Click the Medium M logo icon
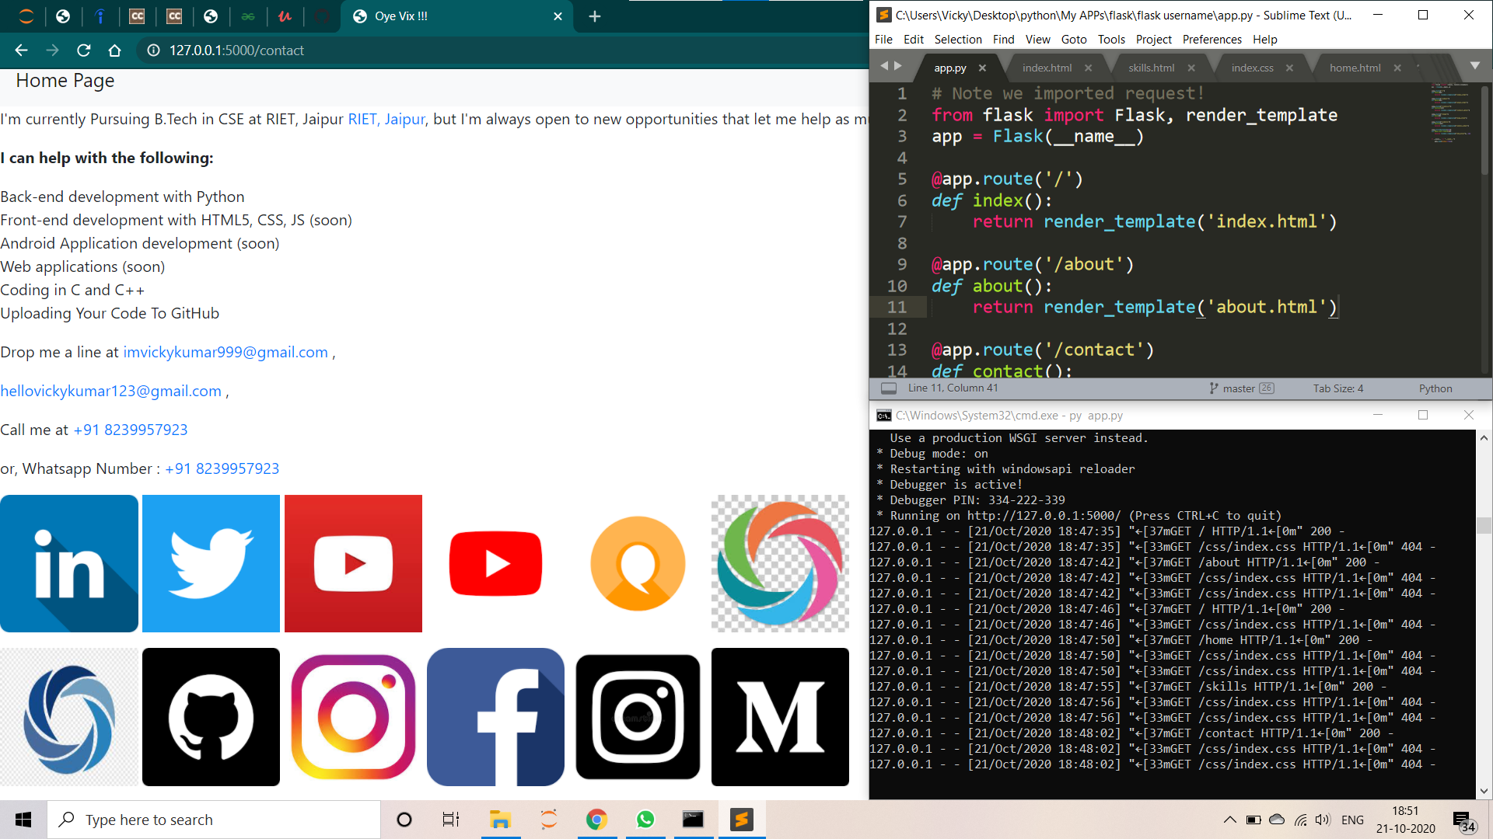Image resolution: width=1493 pixels, height=839 pixels. 780,716
